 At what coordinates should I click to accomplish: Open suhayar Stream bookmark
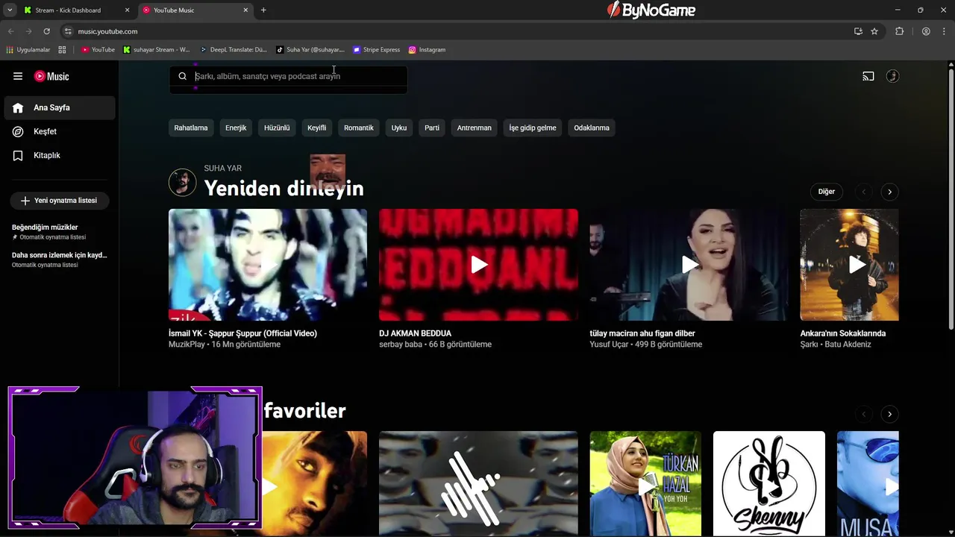157,50
